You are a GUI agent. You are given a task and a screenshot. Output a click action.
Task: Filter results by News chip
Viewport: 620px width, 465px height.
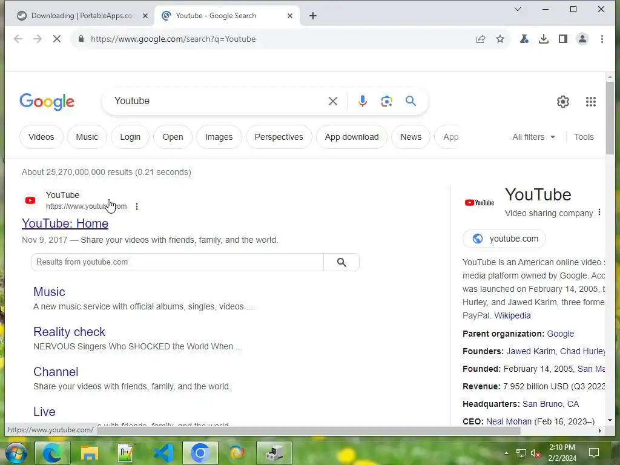click(x=411, y=137)
